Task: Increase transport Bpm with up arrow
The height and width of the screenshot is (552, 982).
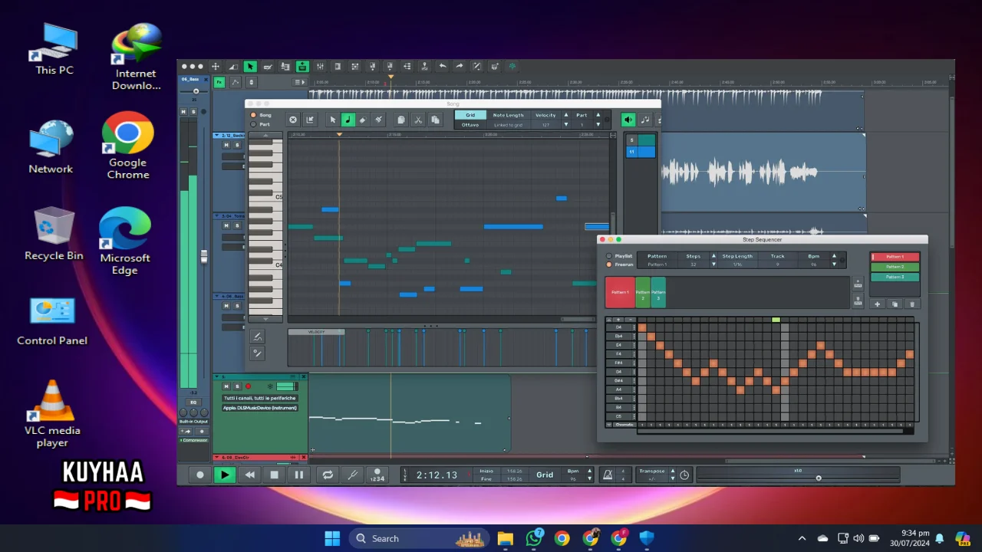Action: (x=589, y=471)
